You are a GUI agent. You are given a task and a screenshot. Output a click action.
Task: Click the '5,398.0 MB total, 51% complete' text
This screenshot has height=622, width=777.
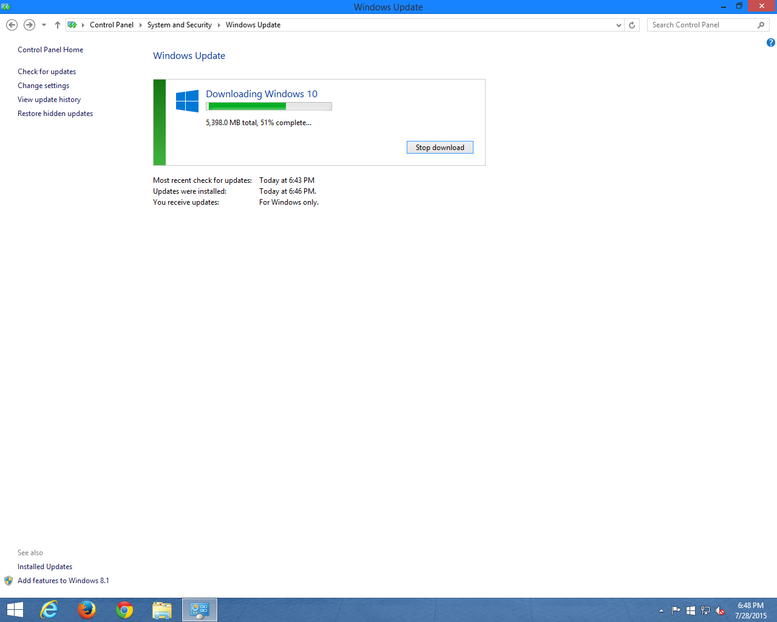[259, 123]
